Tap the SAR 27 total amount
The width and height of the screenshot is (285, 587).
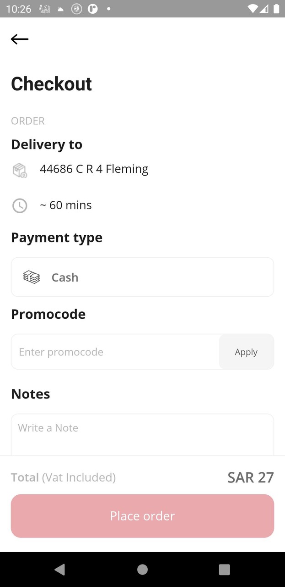(x=250, y=477)
